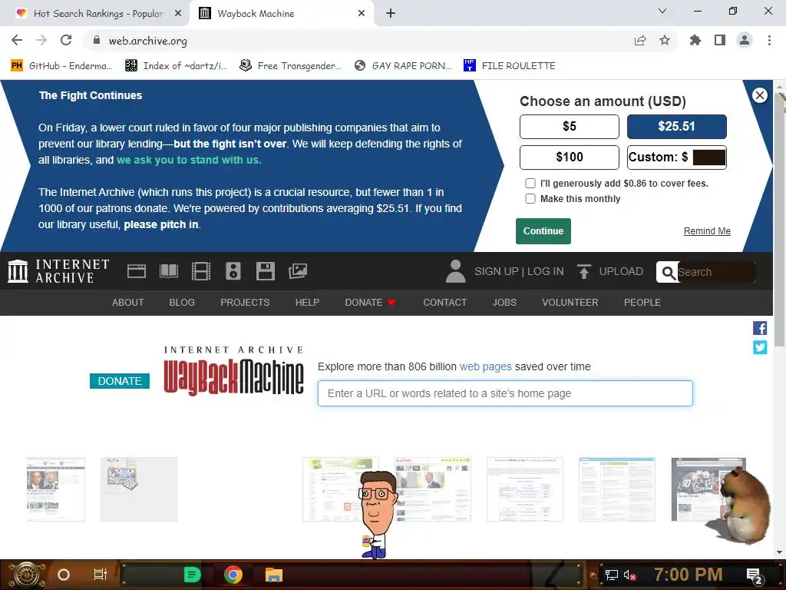The image size is (786, 590).
Task: Open the first archived site thumbnail
Action: click(55, 489)
